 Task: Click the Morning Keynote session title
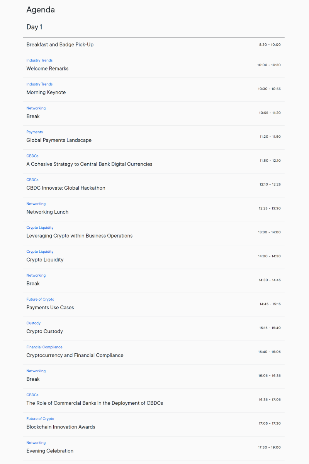(46, 92)
